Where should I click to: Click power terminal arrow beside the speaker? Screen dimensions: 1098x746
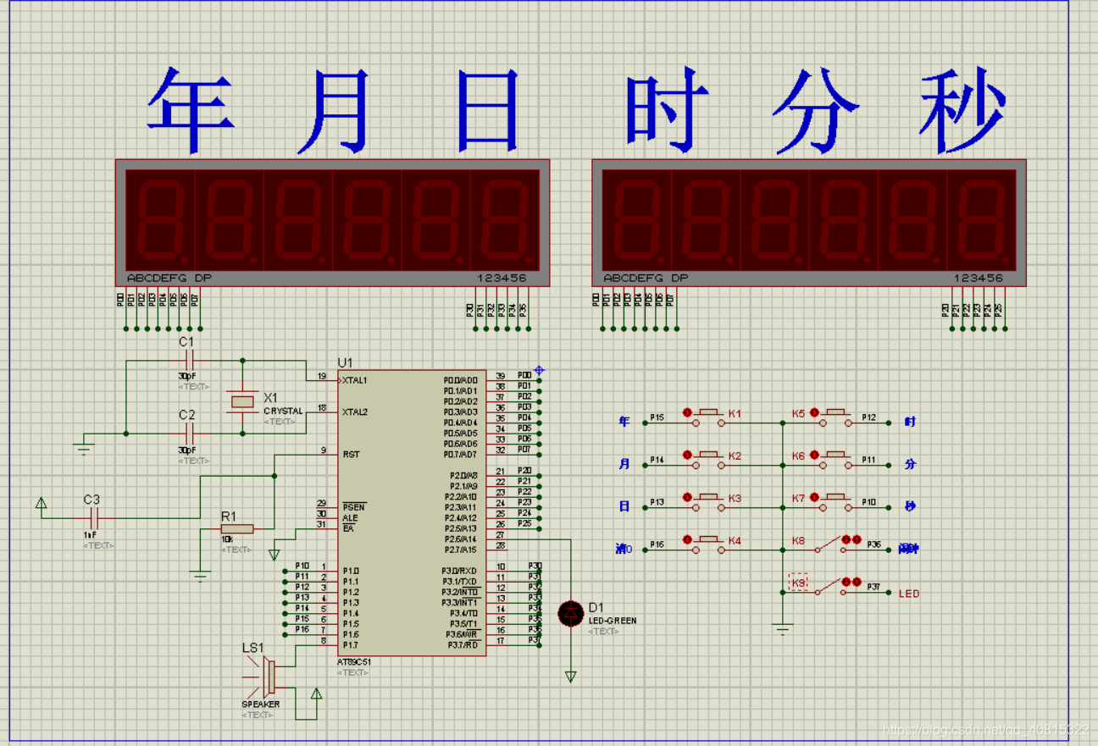tap(317, 694)
